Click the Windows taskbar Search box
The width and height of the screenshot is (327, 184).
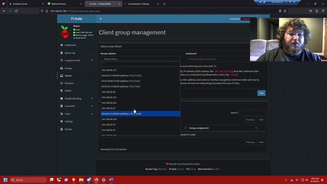[x=29, y=180]
